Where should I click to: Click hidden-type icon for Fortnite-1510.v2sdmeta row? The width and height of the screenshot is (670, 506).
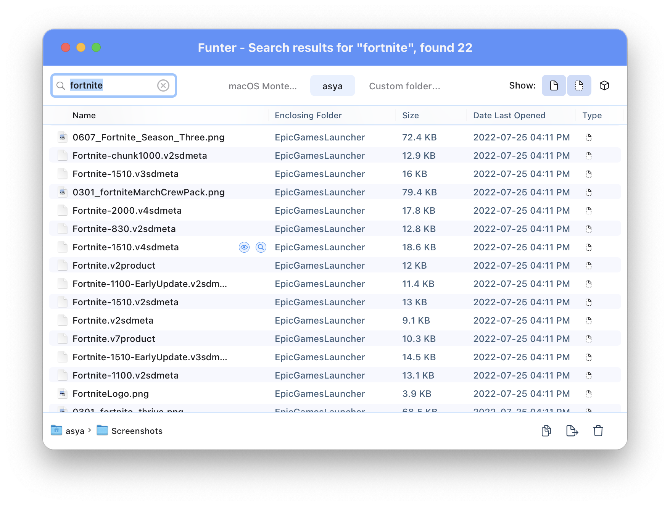tap(589, 302)
